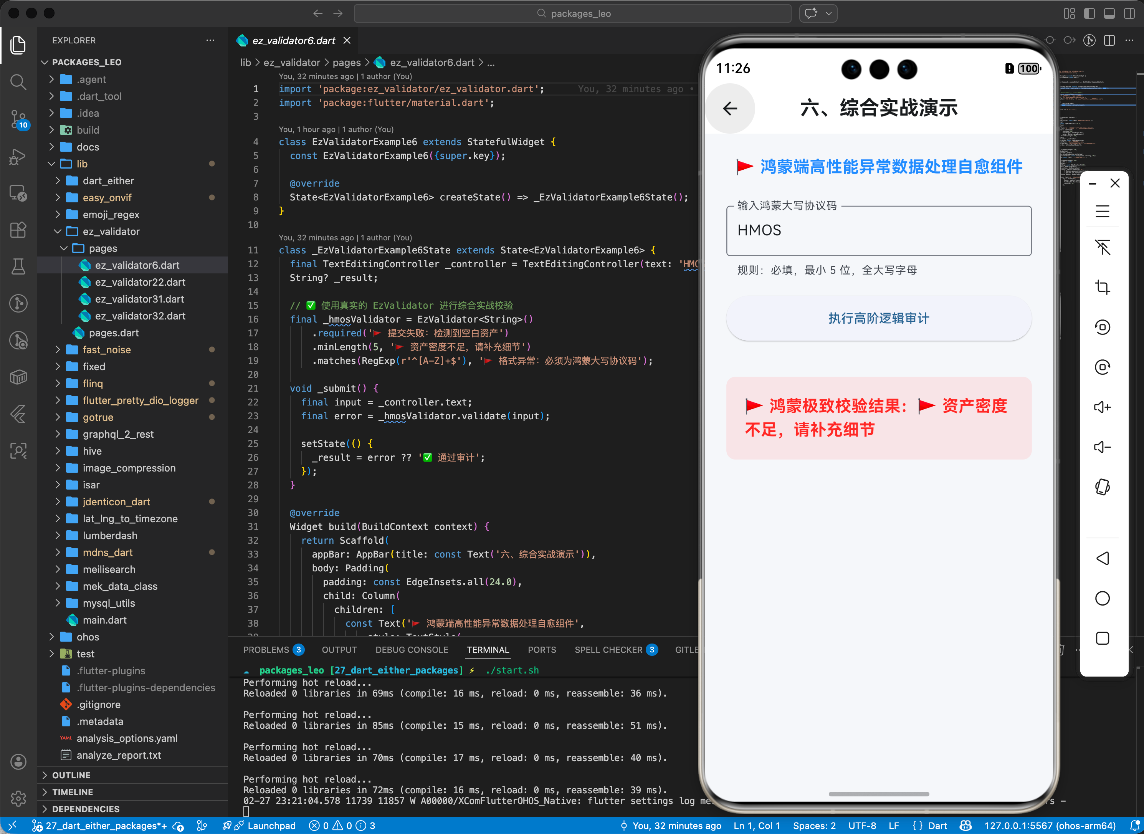Expand the fast_noise folder
Screen dimensions: 1144x834
(x=106, y=349)
